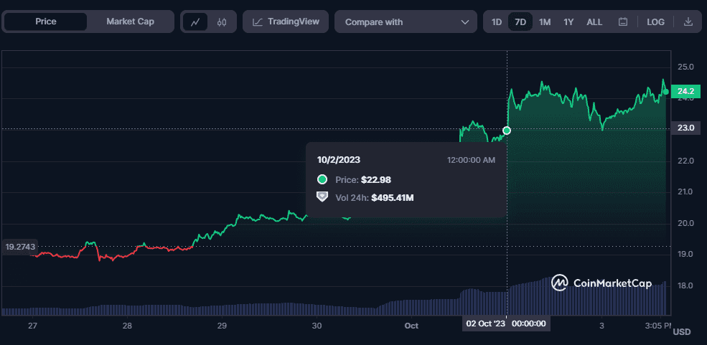The image size is (707, 345).
Task: Click the CoinMarketCap logo watermark
Action: click(x=601, y=283)
